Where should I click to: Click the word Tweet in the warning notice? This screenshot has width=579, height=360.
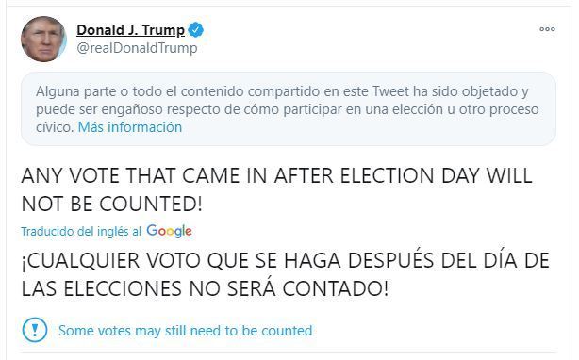point(390,91)
